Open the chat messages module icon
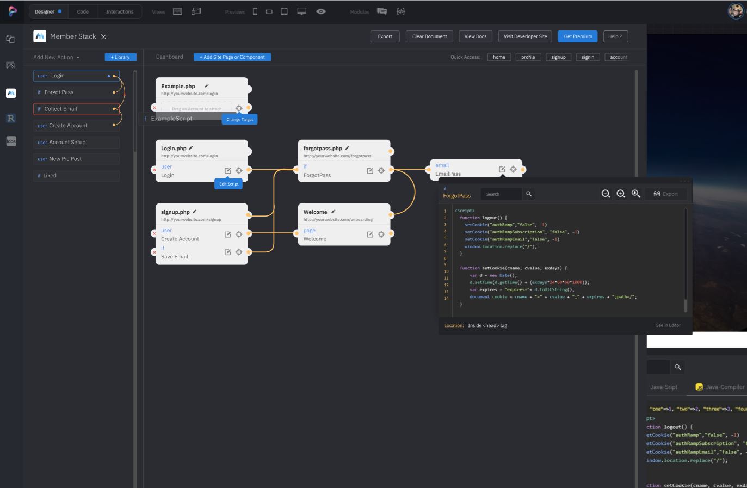This screenshot has height=488, width=747. click(382, 11)
